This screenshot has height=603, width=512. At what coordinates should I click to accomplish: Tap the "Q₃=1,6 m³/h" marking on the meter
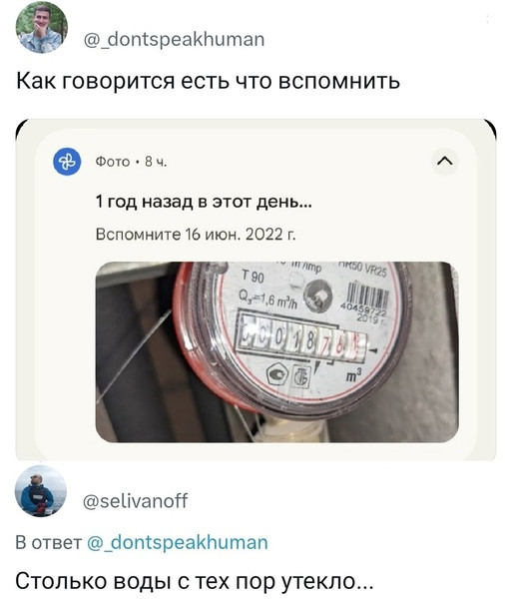tap(267, 300)
